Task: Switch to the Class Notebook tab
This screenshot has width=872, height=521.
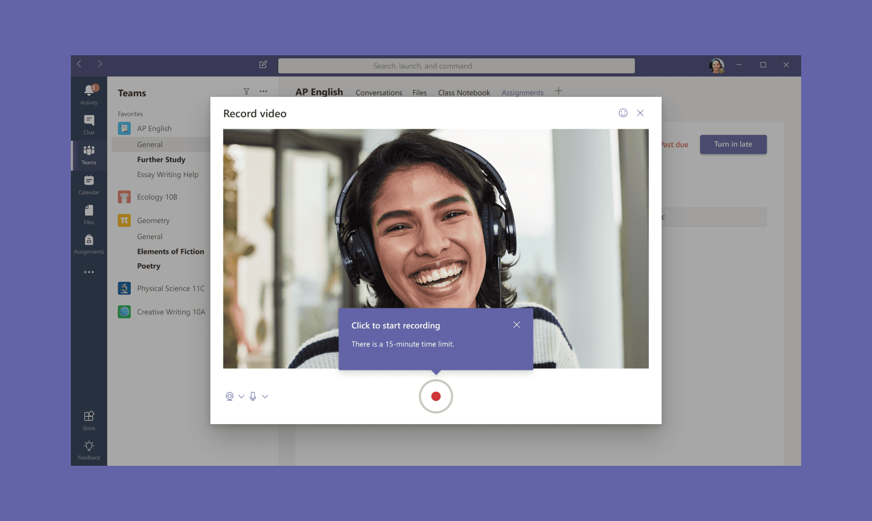Action: (x=464, y=93)
